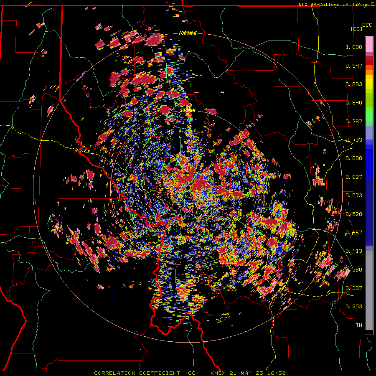Click the gray lower segment of color bar

tap(369, 290)
